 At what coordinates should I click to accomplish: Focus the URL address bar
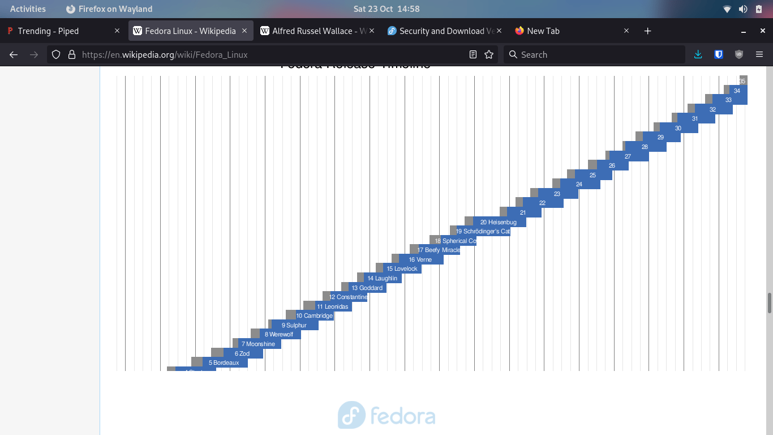pyautogui.click(x=272, y=54)
